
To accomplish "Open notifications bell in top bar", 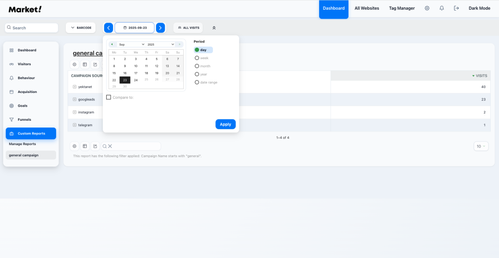I will pyautogui.click(x=441, y=8).
